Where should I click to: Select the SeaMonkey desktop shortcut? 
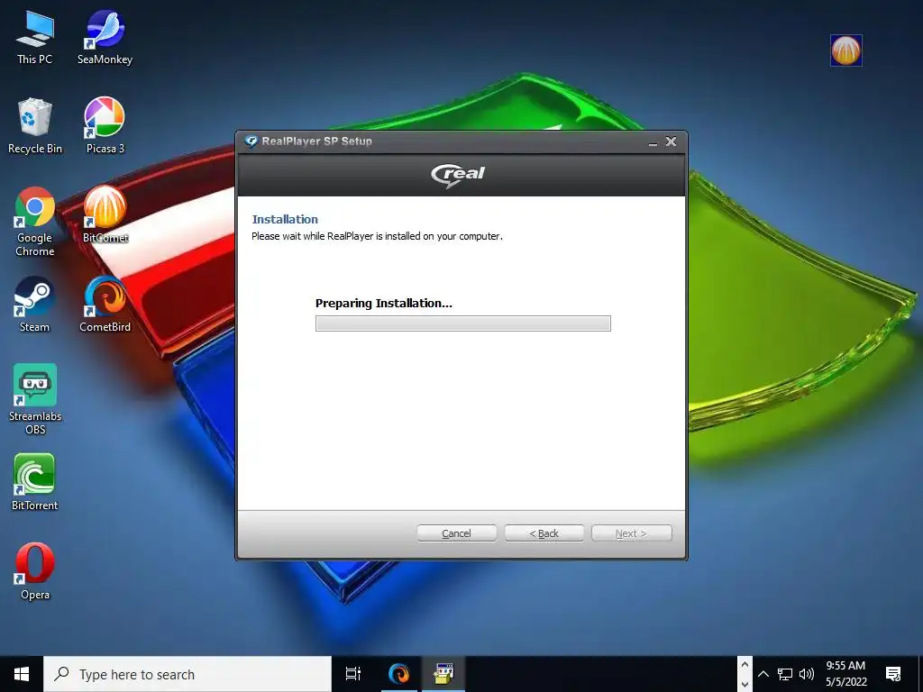click(x=105, y=37)
